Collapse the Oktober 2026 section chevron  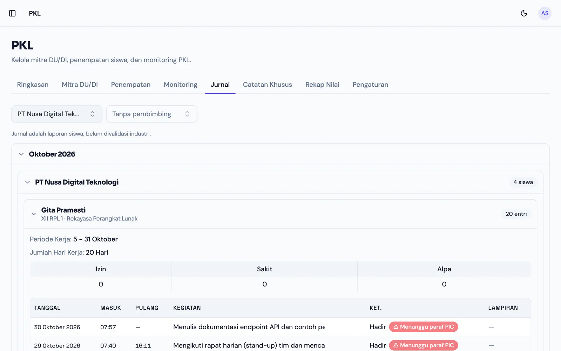pyautogui.click(x=21, y=154)
